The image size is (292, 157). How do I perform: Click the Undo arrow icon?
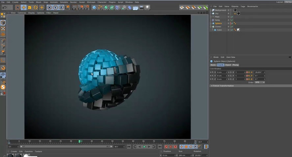pos(4,7)
